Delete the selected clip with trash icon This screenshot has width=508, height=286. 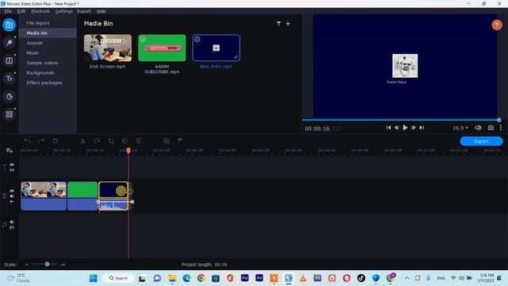pos(55,141)
